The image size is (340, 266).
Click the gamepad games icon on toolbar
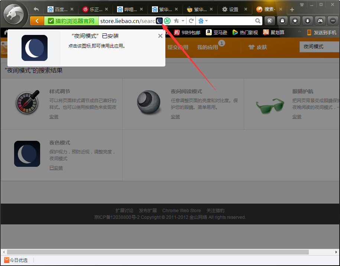point(320,21)
